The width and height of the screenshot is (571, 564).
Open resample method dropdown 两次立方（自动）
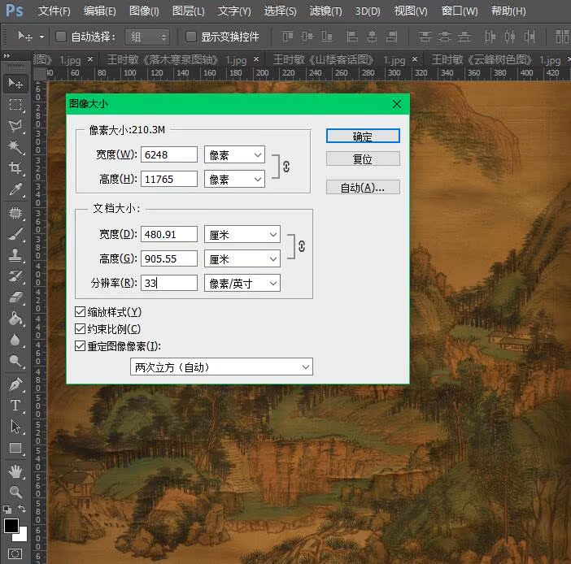221,367
